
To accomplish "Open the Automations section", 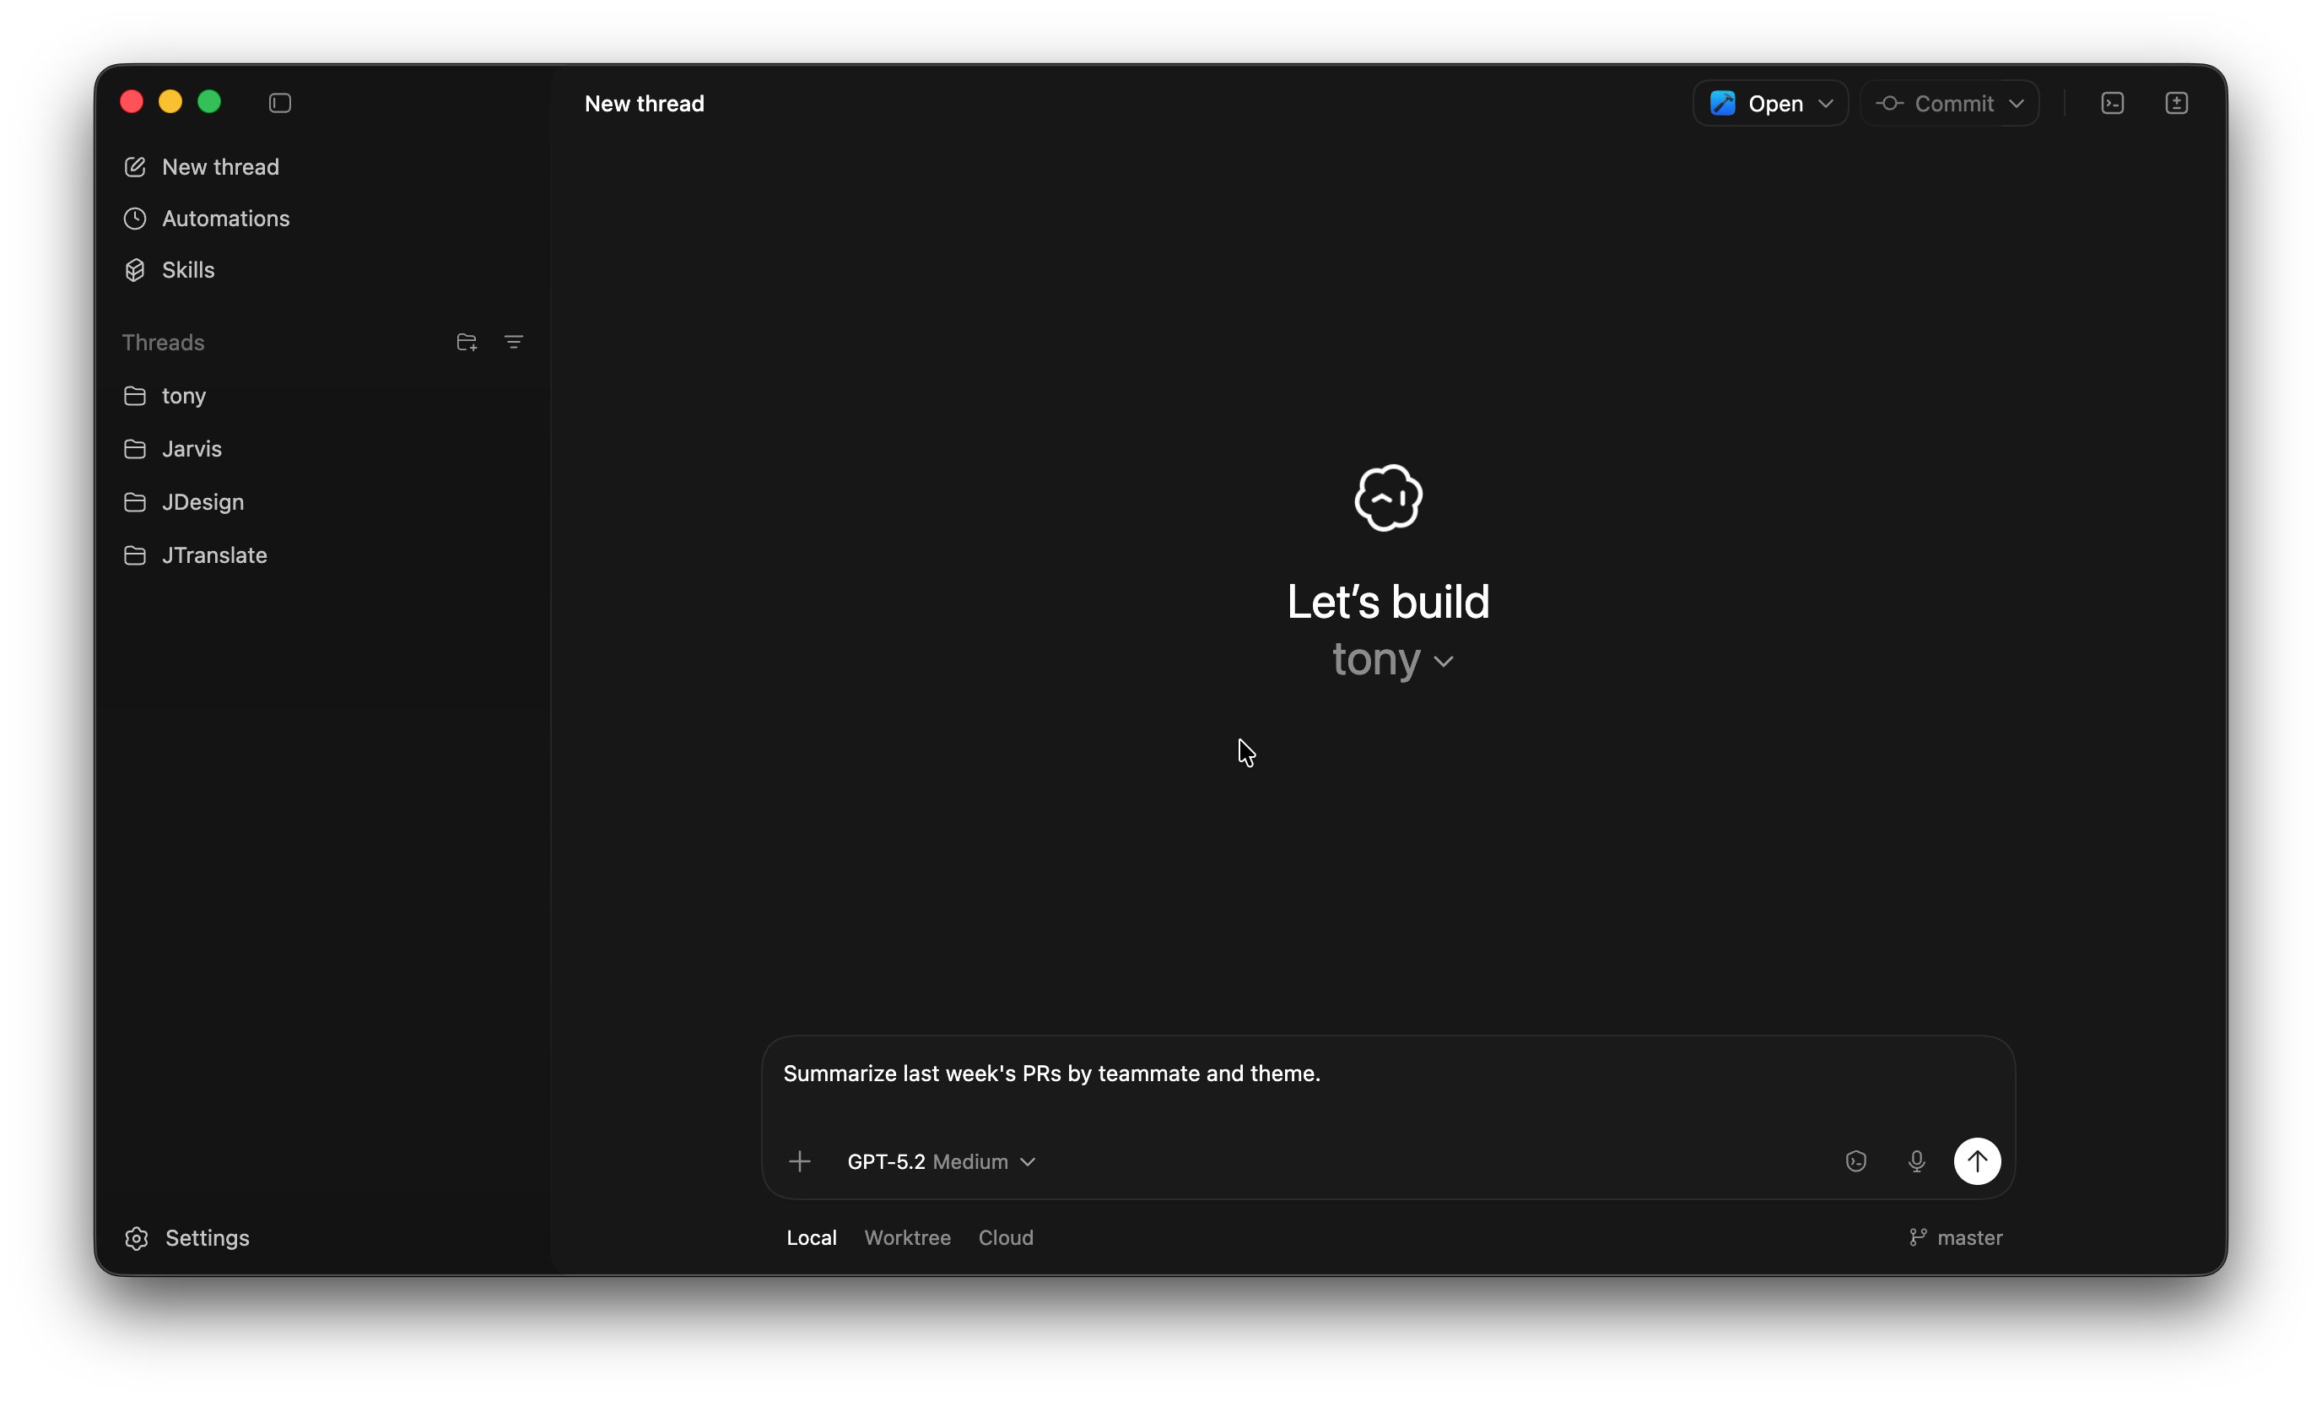I will click(225, 219).
